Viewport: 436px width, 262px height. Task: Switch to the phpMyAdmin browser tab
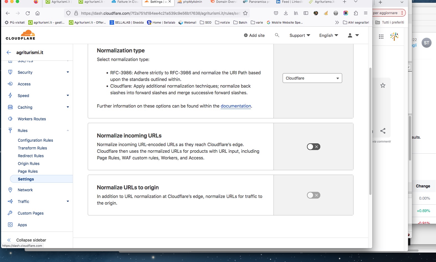pyautogui.click(x=192, y=2)
